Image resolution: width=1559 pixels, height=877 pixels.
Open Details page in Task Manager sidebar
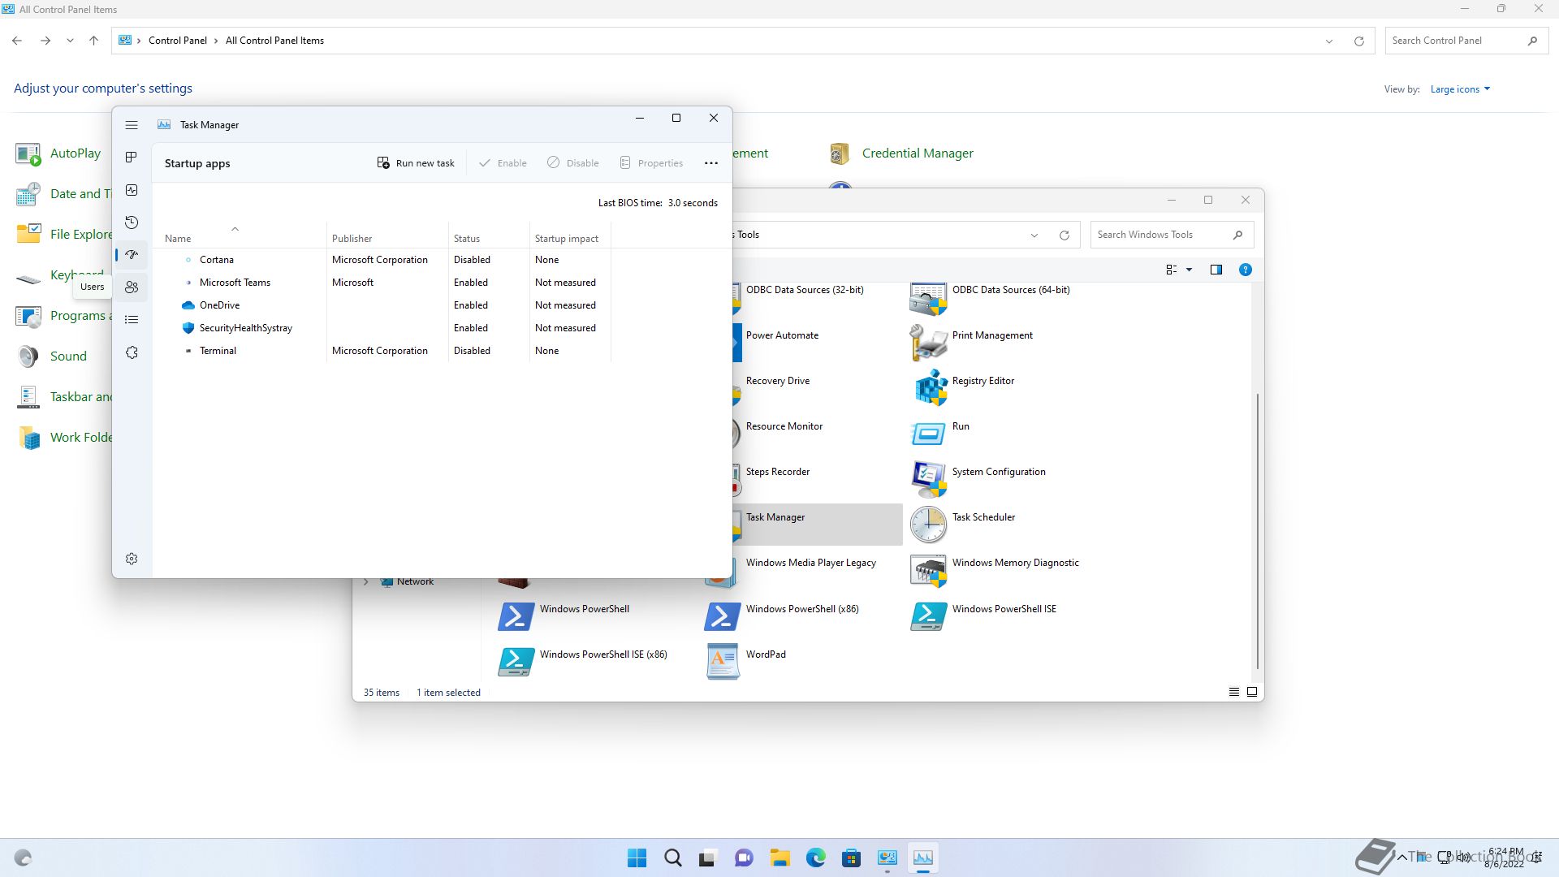132,320
